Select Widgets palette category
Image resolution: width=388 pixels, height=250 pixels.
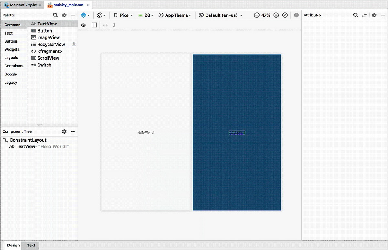tap(14, 49)
